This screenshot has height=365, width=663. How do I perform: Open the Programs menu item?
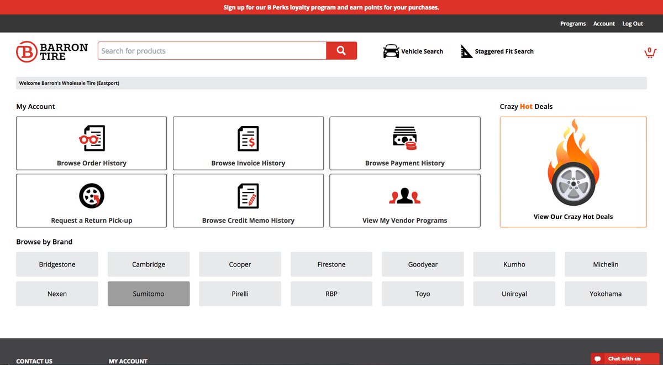coord(573,24)
